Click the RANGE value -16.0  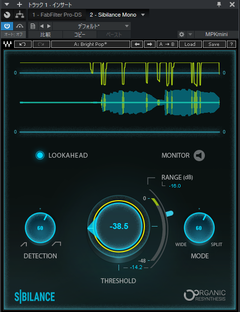pos(175,186)
